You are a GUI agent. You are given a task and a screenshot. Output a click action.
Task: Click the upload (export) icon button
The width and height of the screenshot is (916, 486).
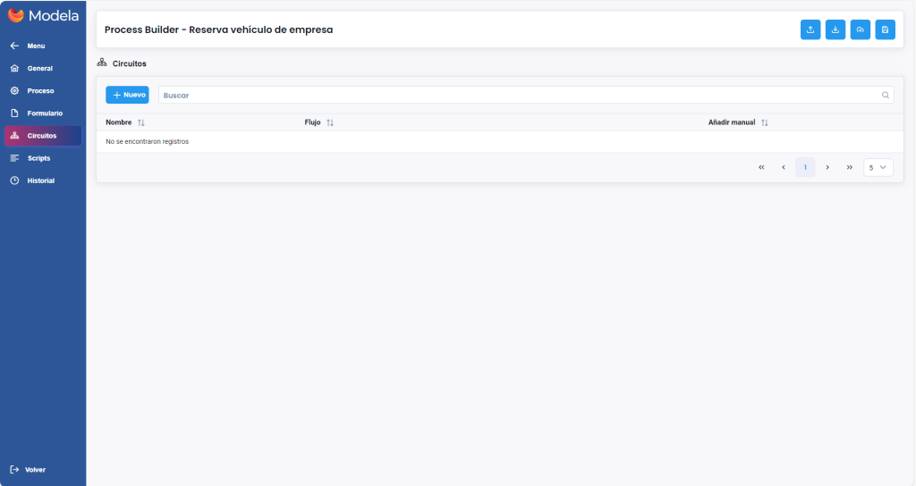coord(810,29)
